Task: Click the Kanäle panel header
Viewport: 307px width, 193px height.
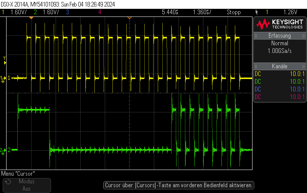Action: 280,66
